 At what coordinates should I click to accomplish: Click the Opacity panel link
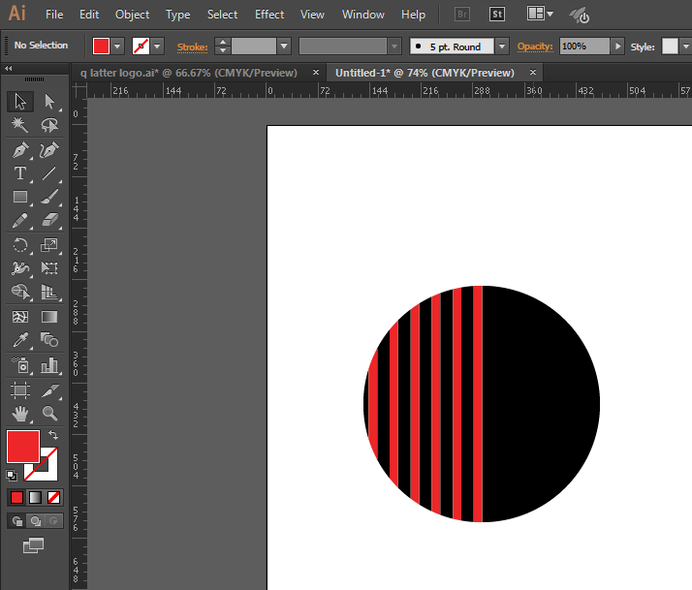point(534,46)
